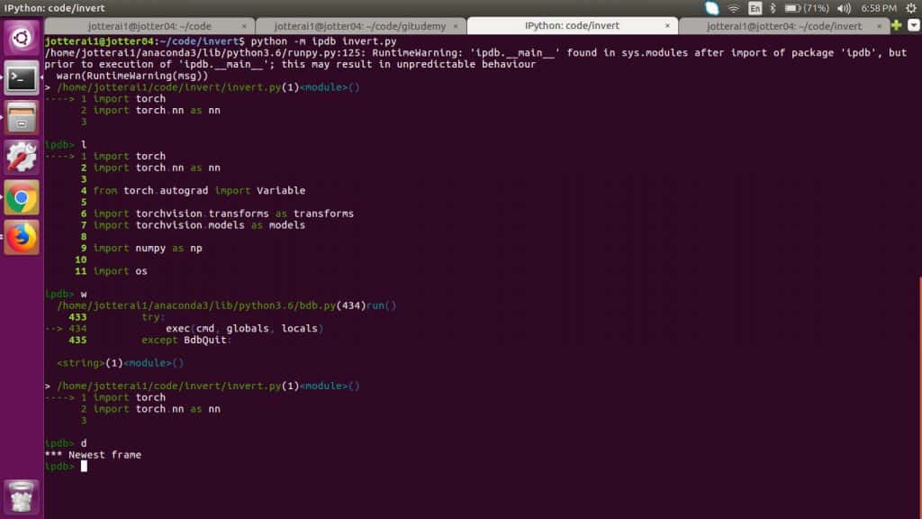Click 'from torch.autograd import Variable' line

[x=199, y=191]
